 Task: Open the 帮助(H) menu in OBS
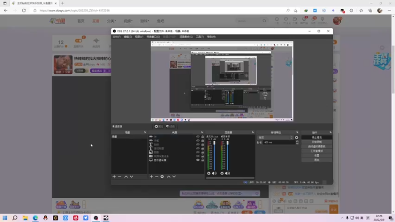tap(211, 37)
